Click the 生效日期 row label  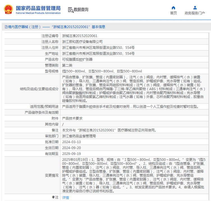coord(52,148)
